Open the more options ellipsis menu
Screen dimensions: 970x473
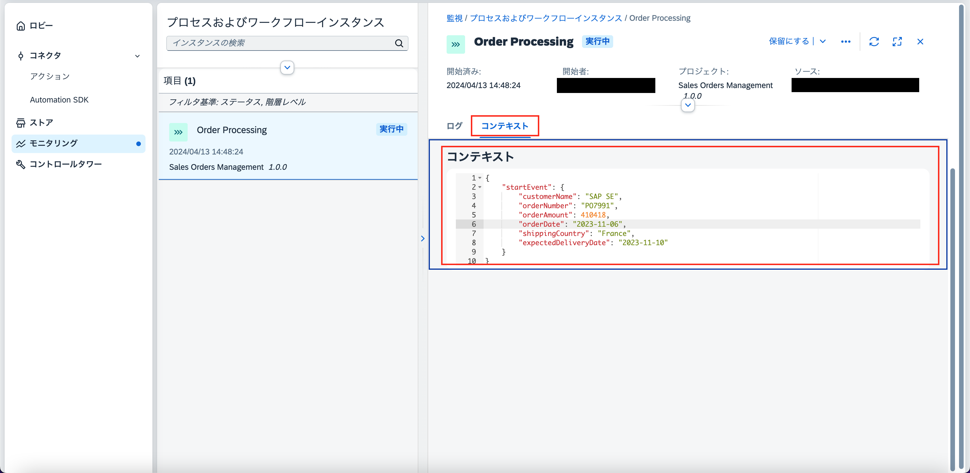coord(845,42)
